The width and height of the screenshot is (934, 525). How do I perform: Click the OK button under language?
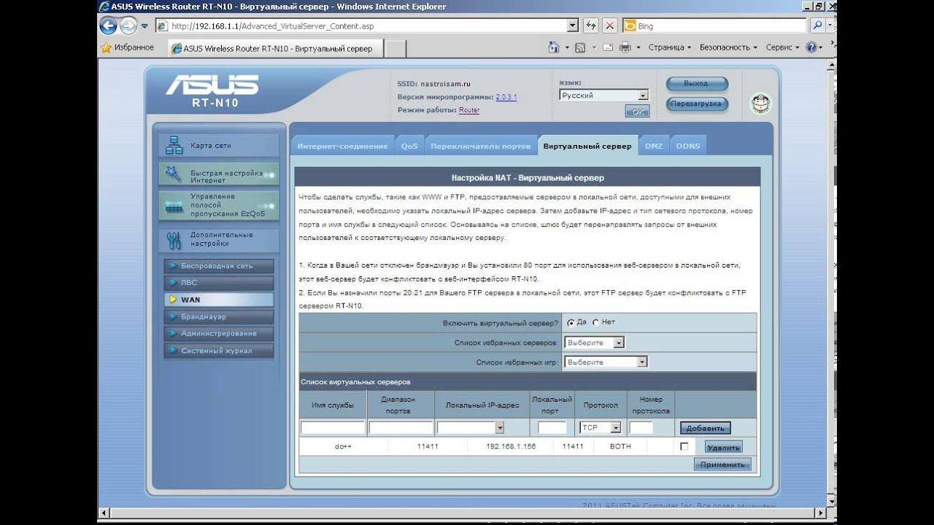(x=637, y=112)
